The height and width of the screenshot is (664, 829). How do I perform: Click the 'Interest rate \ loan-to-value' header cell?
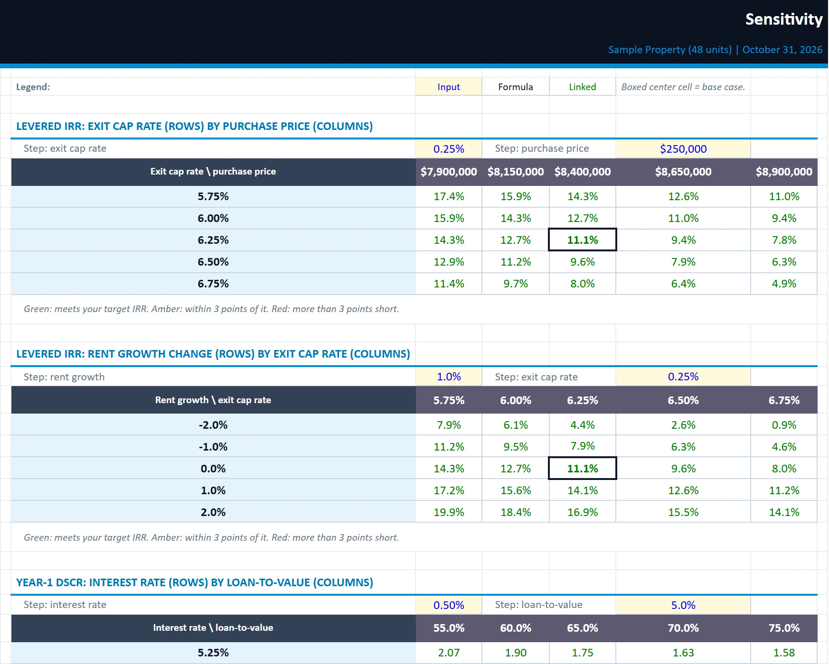coord(213,628)
